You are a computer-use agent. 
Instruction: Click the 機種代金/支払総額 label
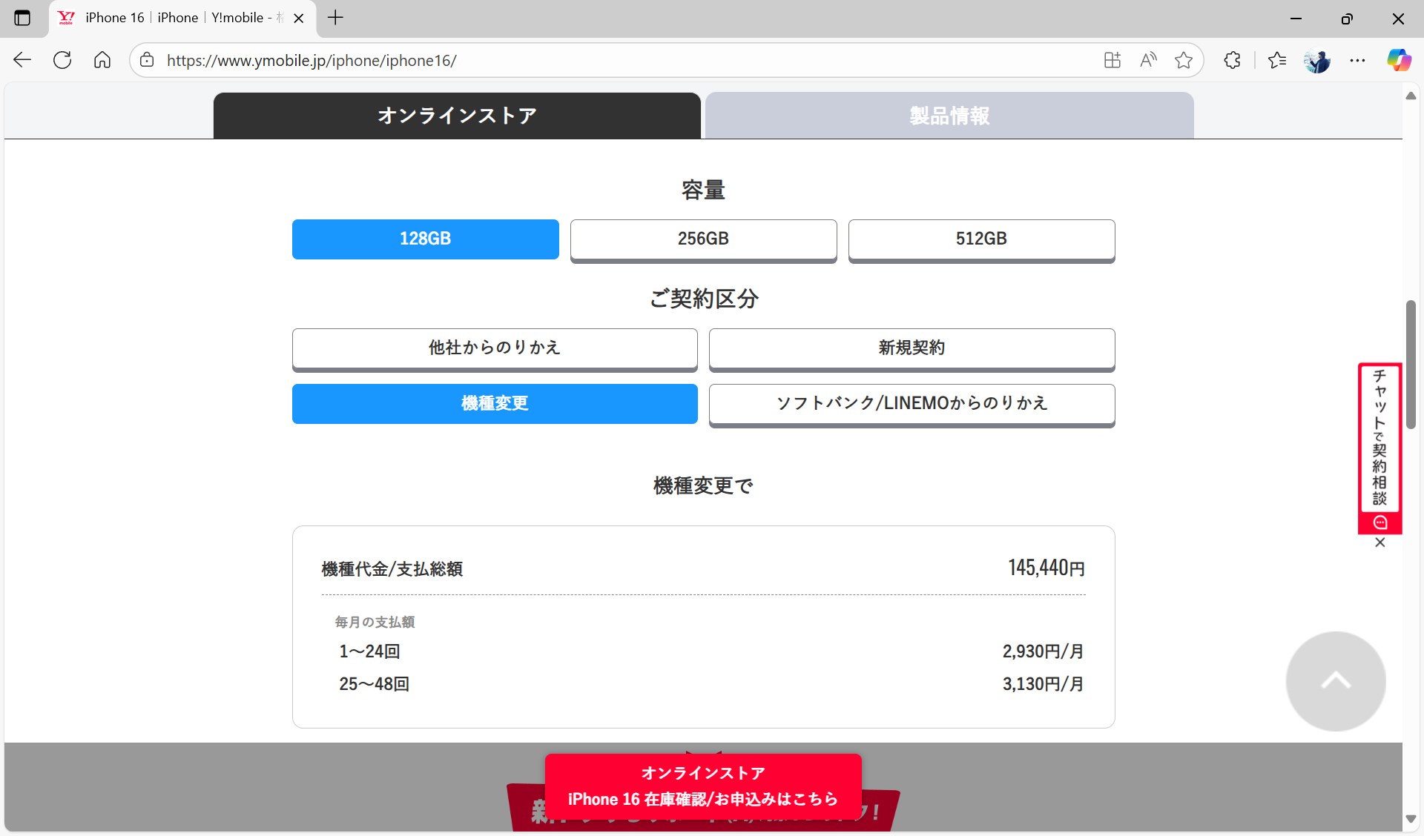392,569
